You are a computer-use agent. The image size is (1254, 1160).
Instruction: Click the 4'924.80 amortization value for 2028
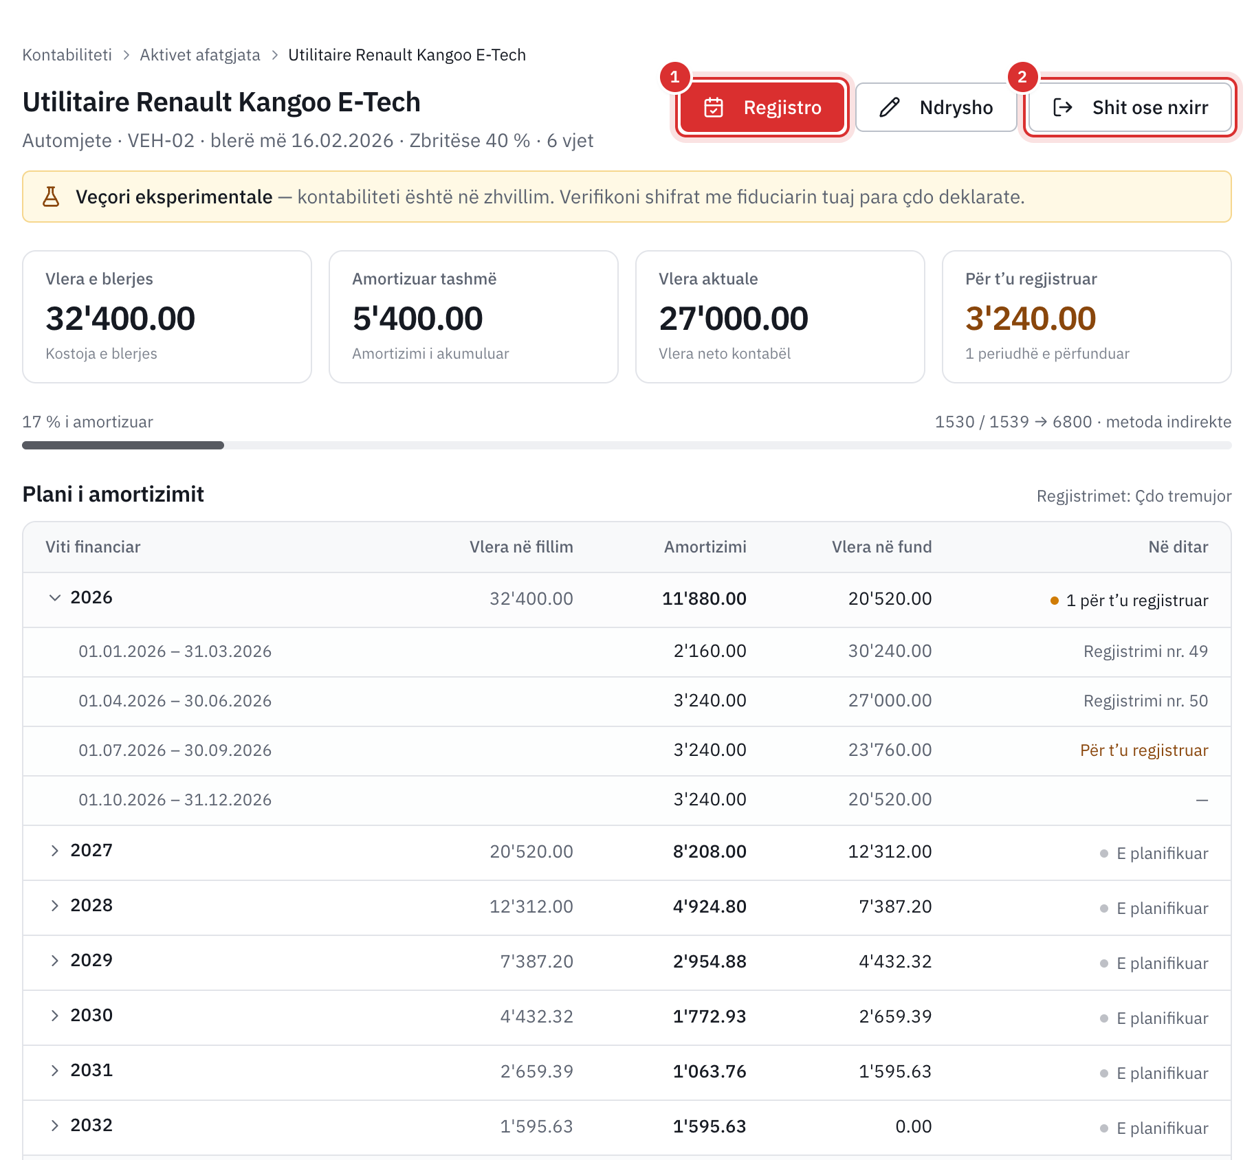[x=709, y=906]
